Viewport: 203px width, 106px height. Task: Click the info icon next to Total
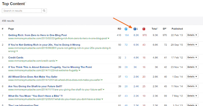pos(157,28)
